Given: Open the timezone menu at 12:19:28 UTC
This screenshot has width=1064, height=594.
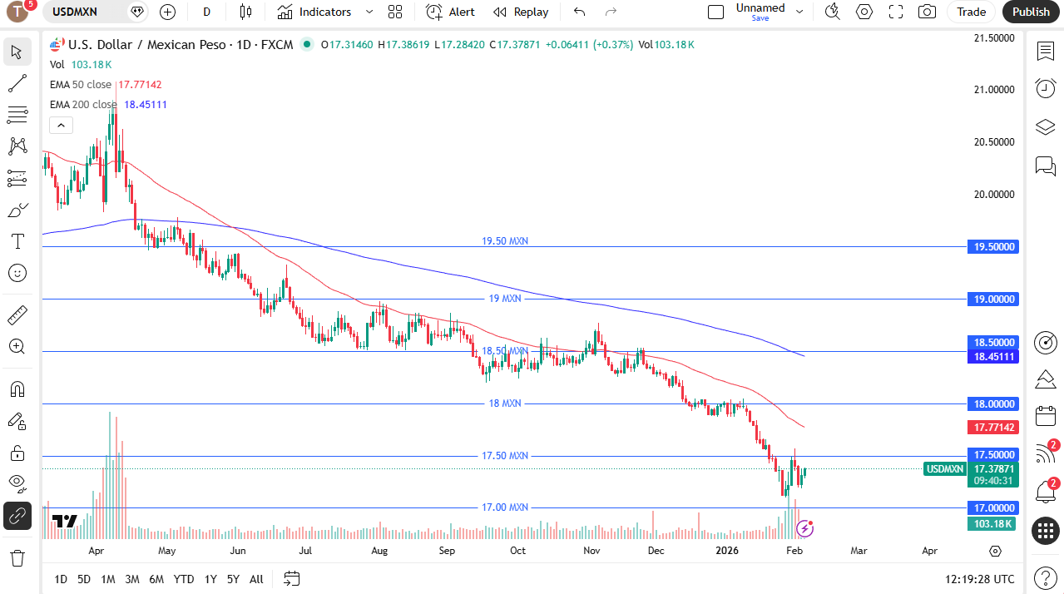Looking at the screenshot, I should pyautogui.click(x=980, y=579).
